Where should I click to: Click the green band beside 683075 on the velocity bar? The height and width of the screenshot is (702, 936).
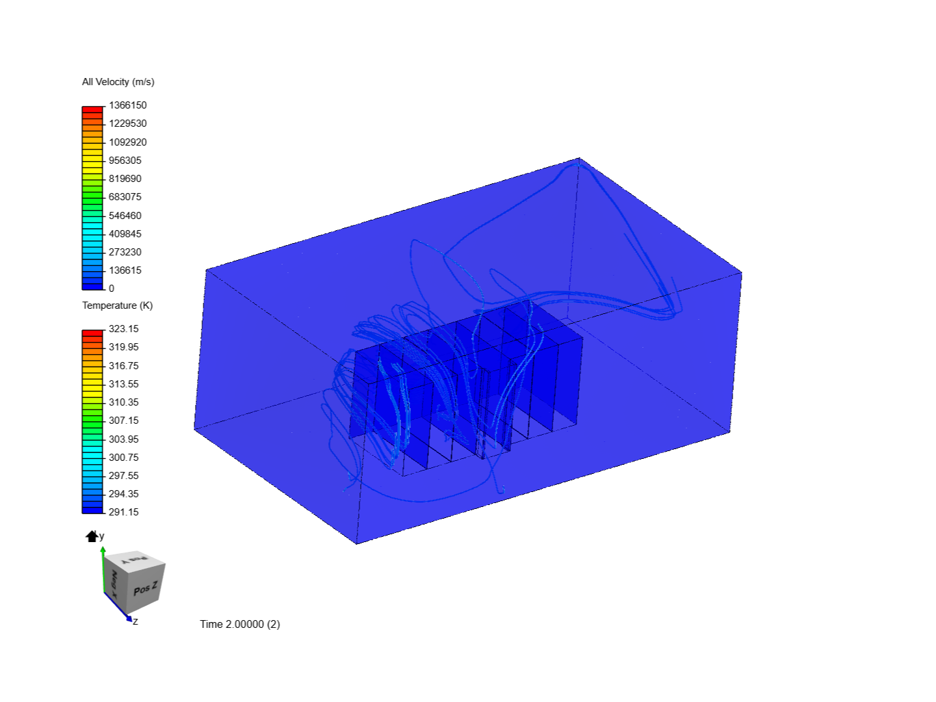click(x=92, y=196)
